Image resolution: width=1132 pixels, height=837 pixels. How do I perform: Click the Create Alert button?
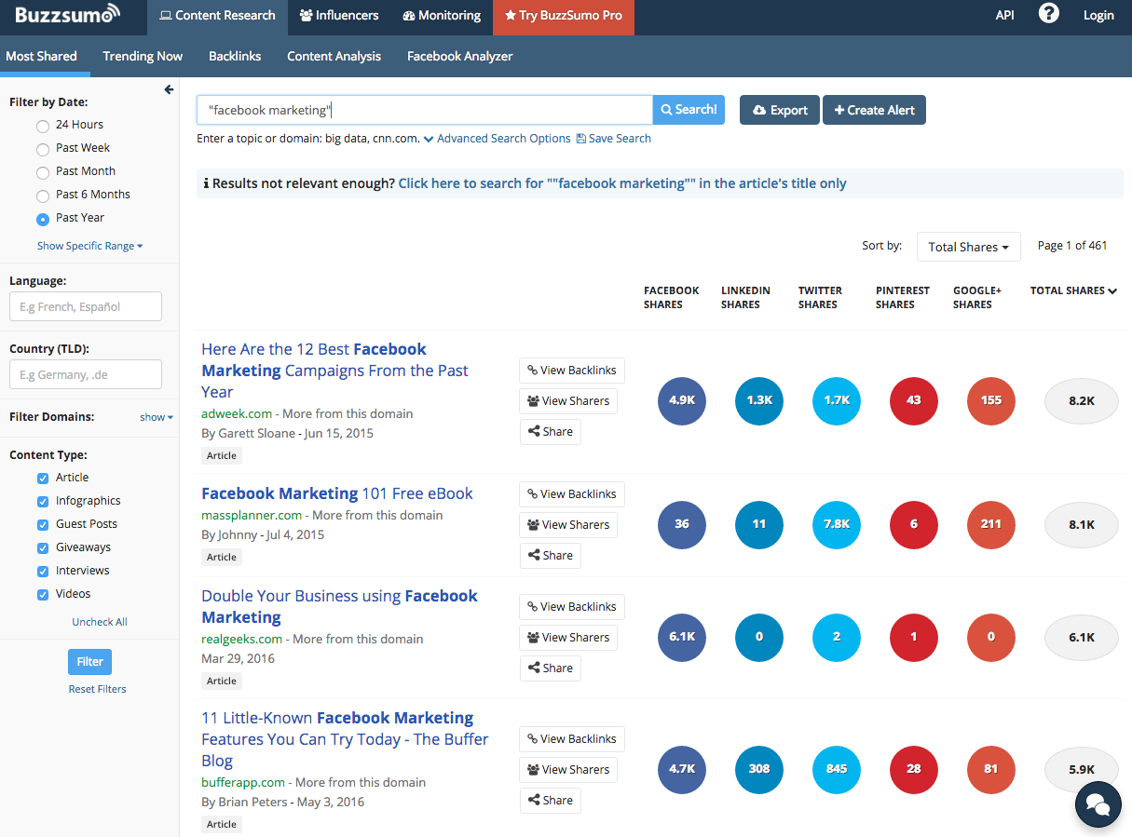pyautogui.click(x=874, y=110)
